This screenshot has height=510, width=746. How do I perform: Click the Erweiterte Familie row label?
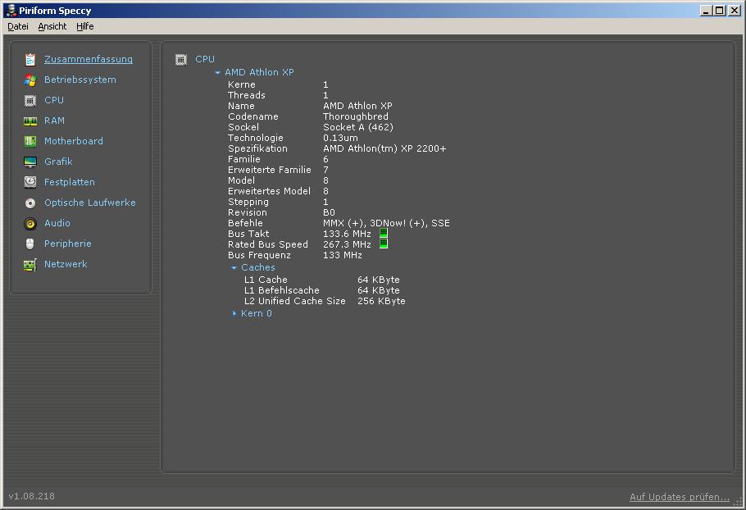pos(269,170)
